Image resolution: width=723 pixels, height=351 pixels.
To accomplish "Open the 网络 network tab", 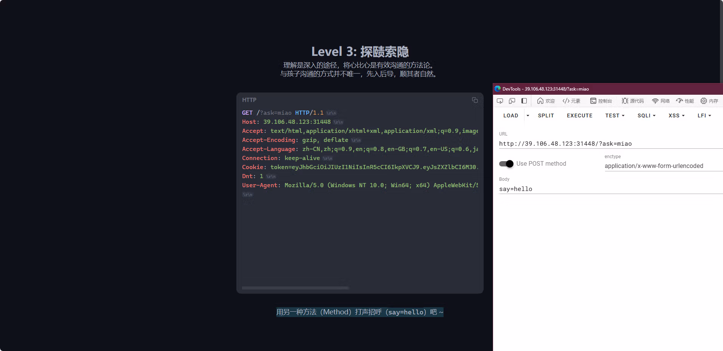I will (661, 101).
